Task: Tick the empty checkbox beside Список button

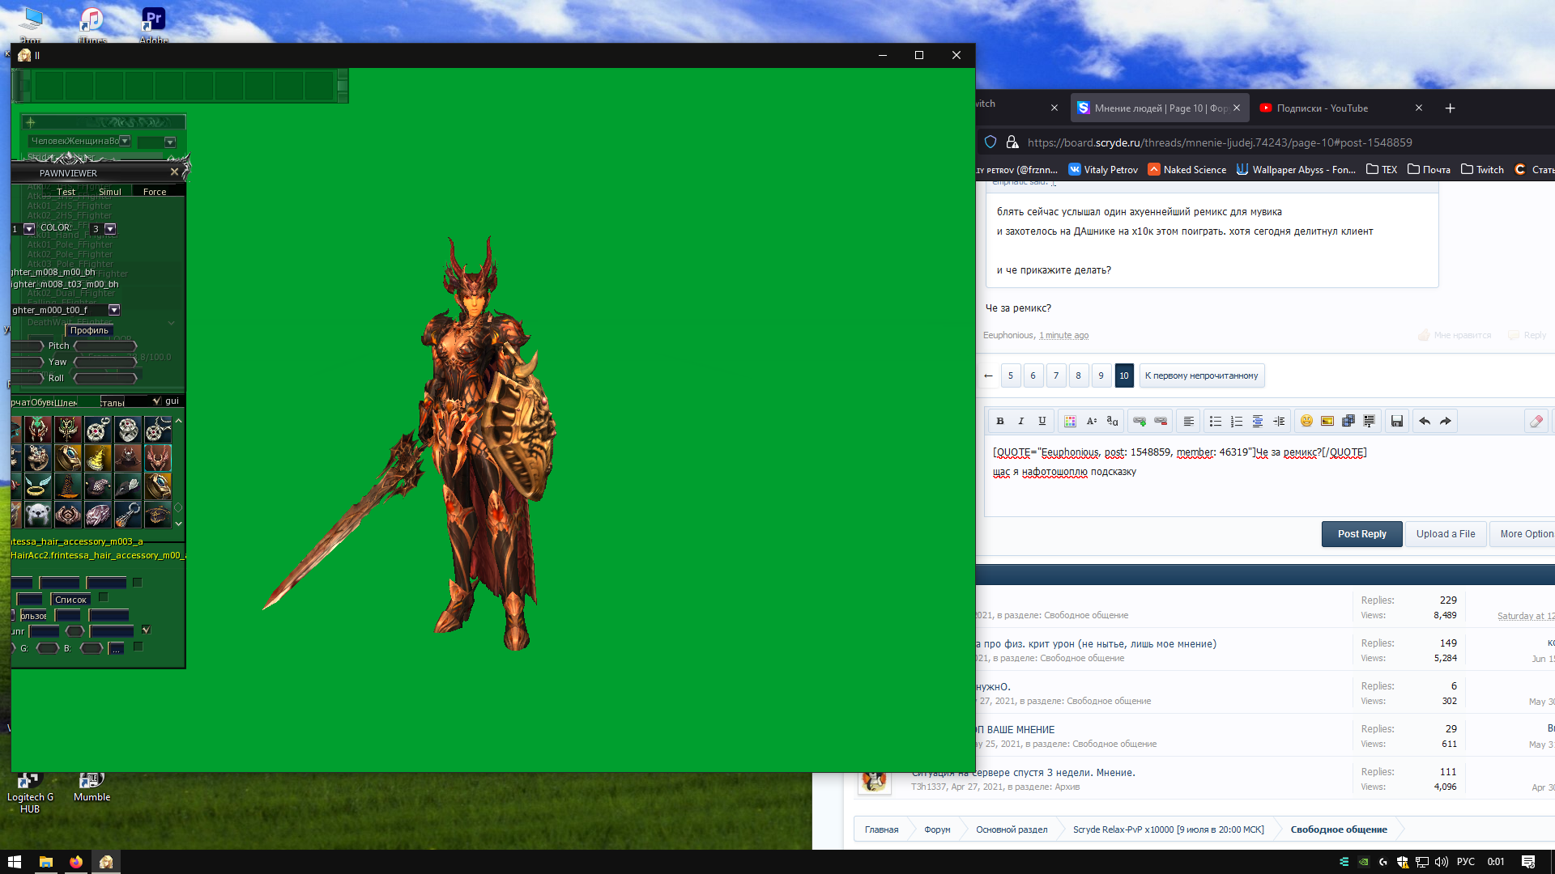Action: [x=104, y=597]
